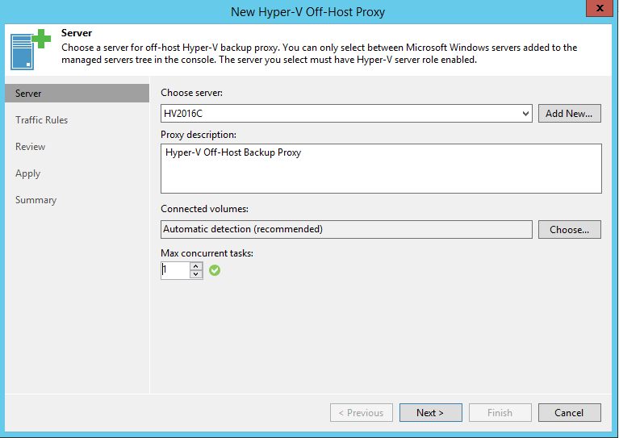Viewport: 619px width, 438px height.
Task: Click in the Proxy description text box
Action: (381, 169)
